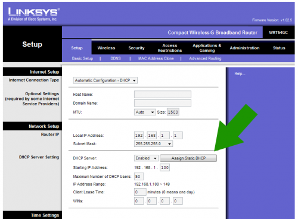Screen dimensions: 298x219
Task: Click the Internet Setup section header
Action: tap(32, 72)
